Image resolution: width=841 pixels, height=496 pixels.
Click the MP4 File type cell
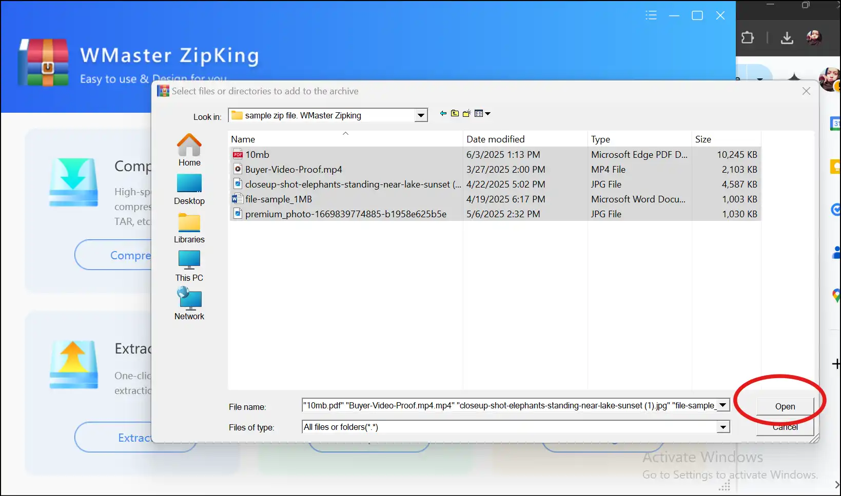[x=609, y=169]
